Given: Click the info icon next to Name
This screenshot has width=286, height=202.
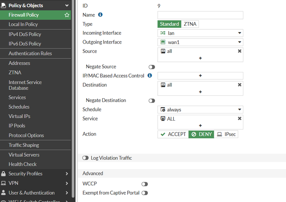Looking at the screenshot, I should click(101, 15).
